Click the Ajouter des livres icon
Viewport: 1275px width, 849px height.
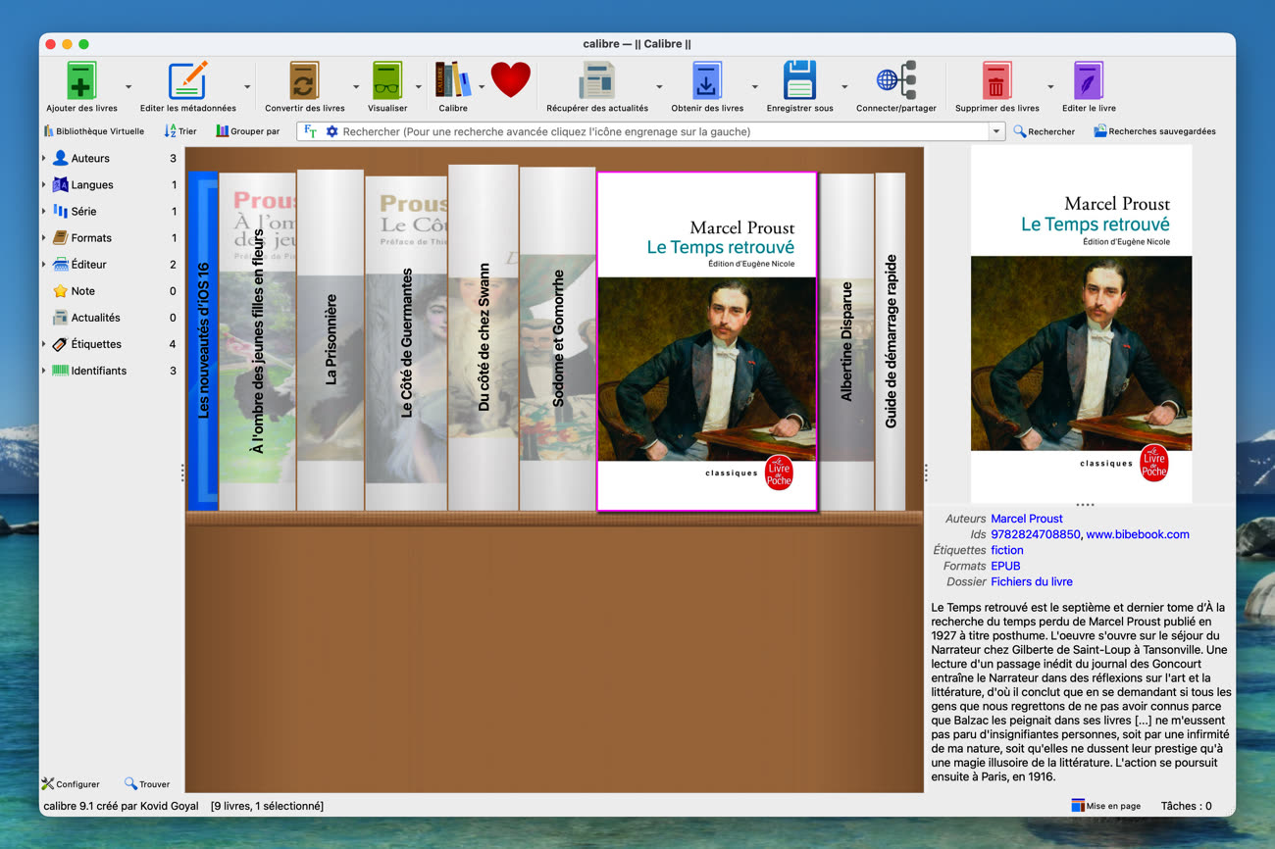coord(81,81)
